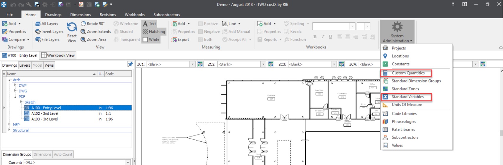Toggle the White background option
This screenshot has height=165, width=503.
[x=151, y=39]
